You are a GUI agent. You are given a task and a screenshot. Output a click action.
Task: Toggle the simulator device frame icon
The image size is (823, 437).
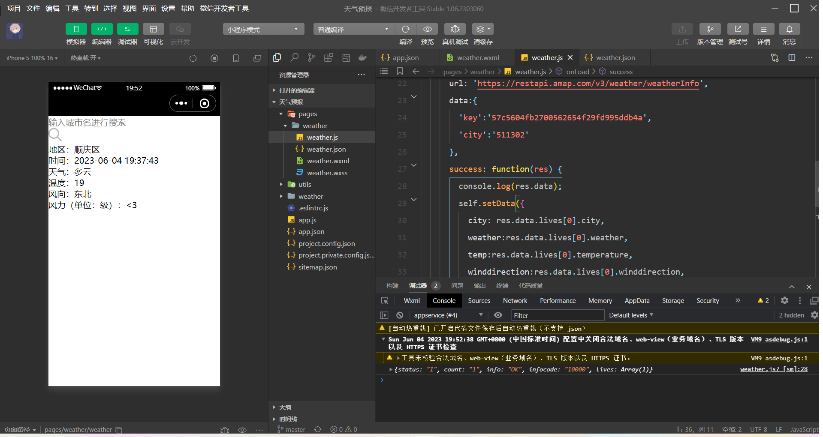tap(236, 58)
